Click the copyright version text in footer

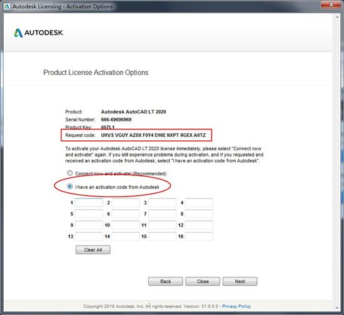tap(151, 306)
